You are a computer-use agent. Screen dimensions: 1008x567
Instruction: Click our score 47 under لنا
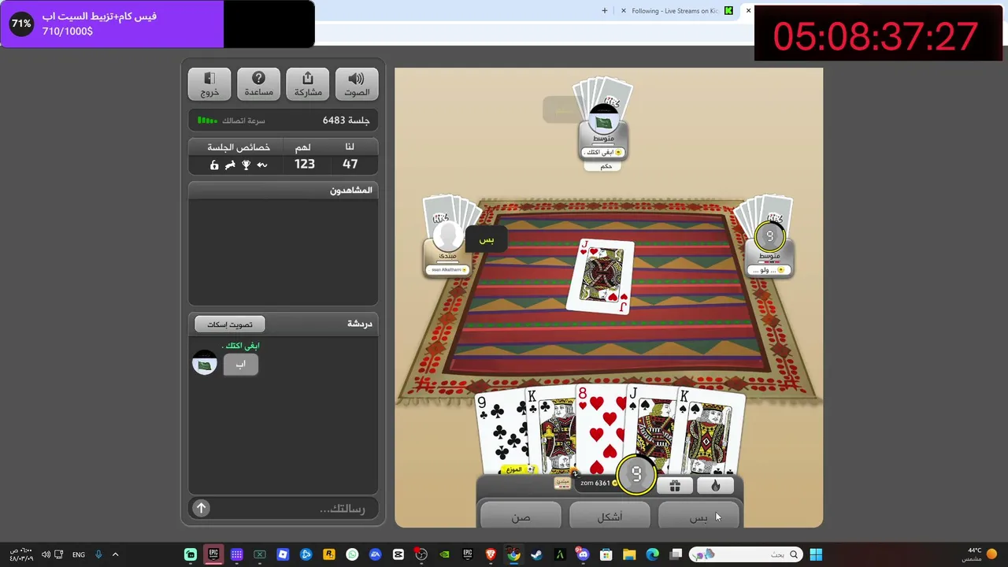click(x=350, y=164)
